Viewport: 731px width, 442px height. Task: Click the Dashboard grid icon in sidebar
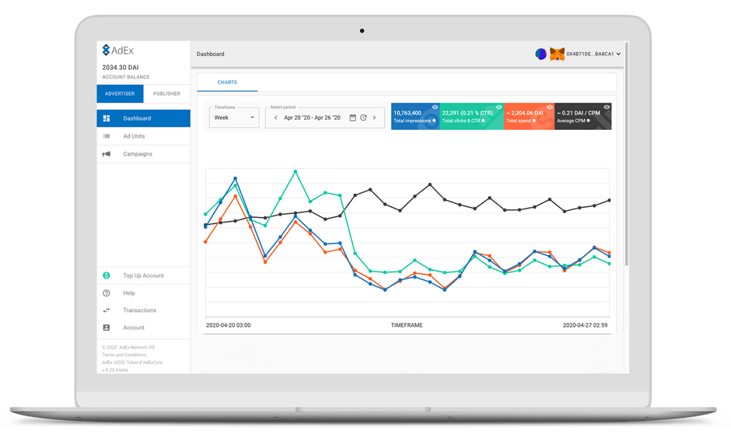(107, 118)
